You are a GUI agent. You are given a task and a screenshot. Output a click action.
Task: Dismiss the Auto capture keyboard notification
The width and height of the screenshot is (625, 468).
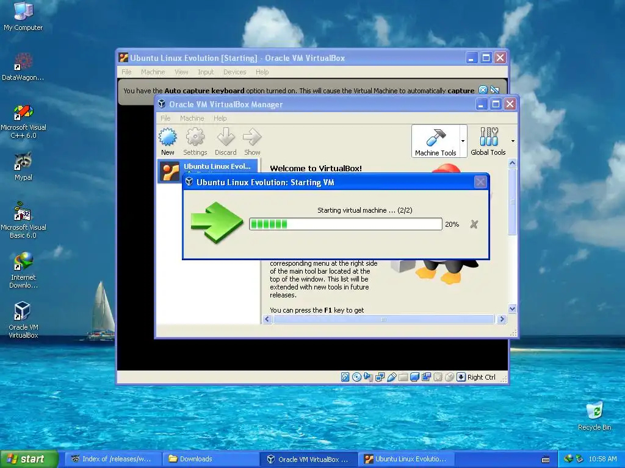pos(483,90)
